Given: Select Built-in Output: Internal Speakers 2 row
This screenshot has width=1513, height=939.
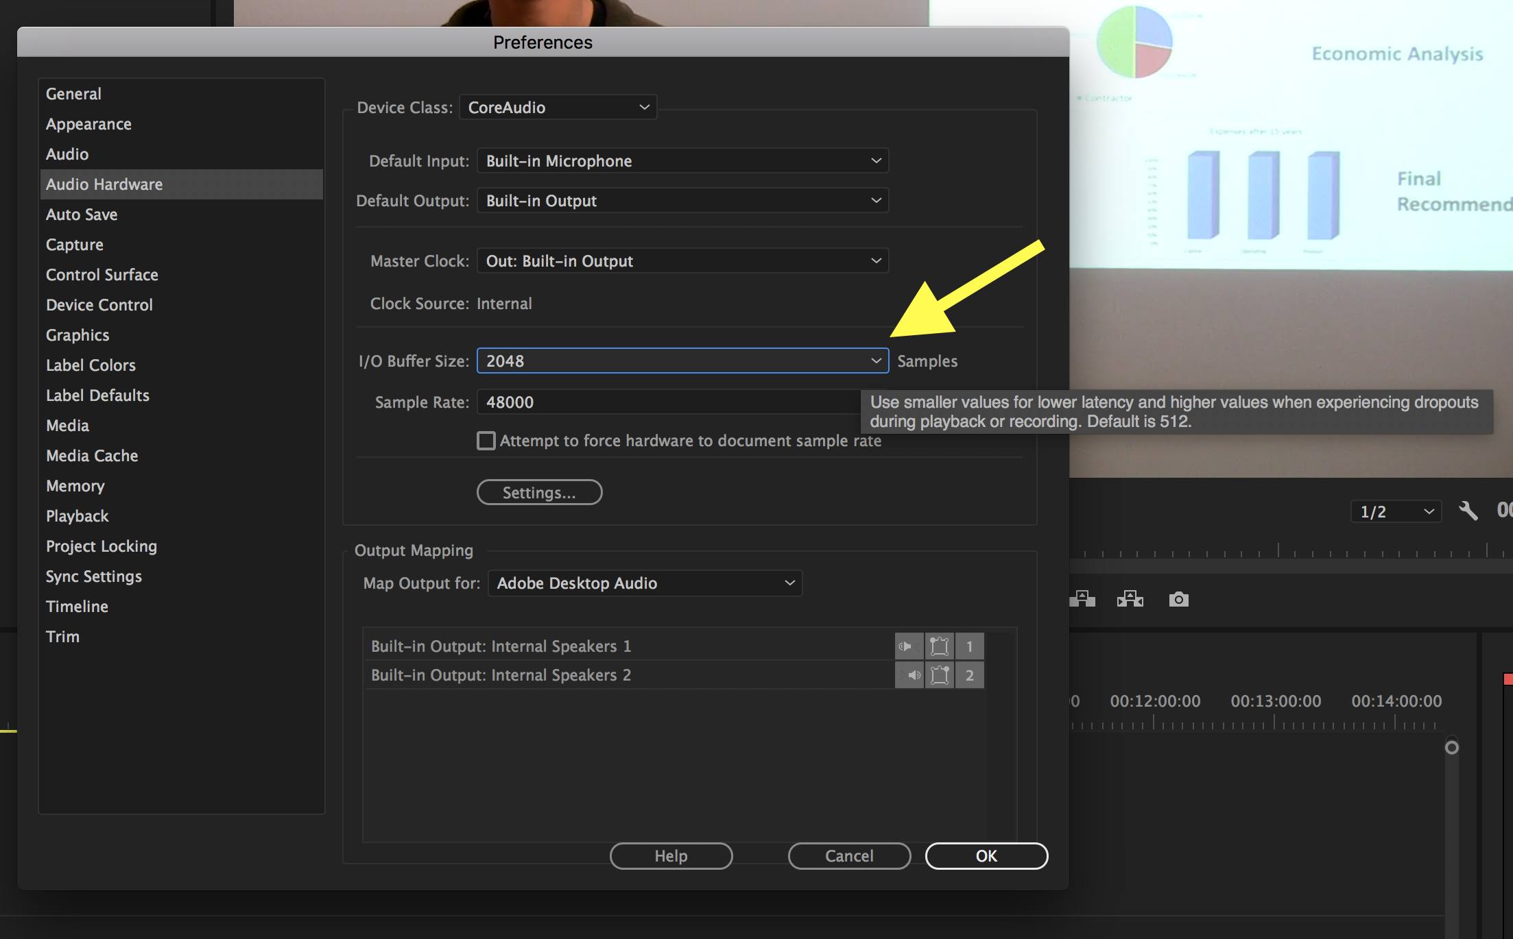Looking at the screenshot, I should coord(628,675).
